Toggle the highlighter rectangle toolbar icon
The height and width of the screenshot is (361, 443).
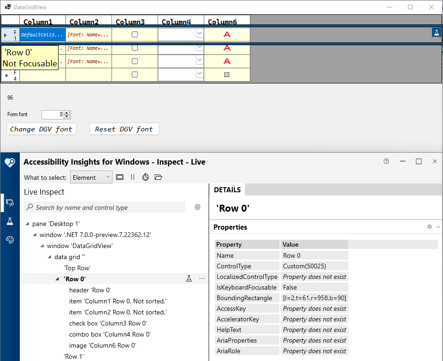click(x=120, y=177)
